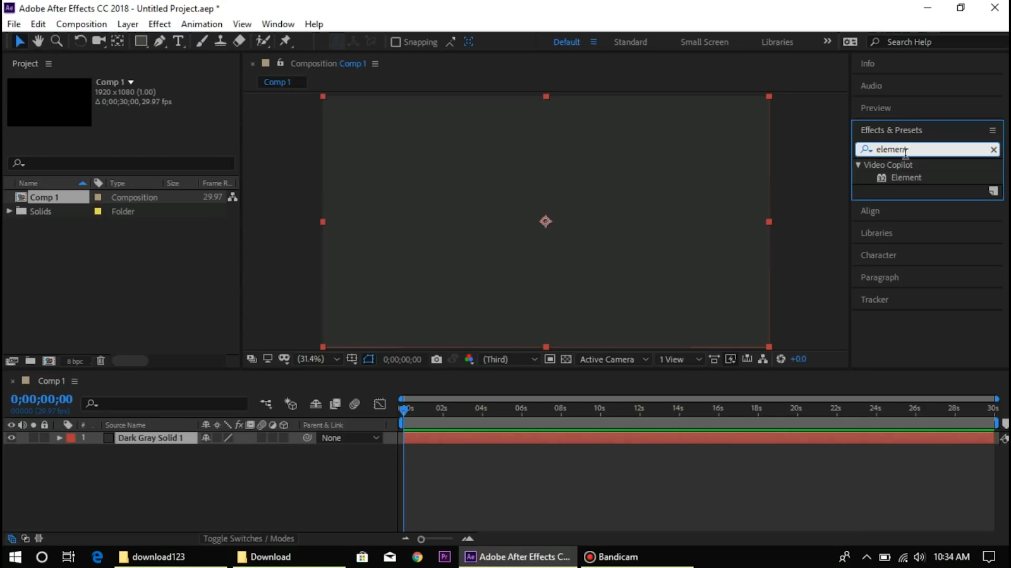The width and height of the screenshot is (1011, 568).
Task: Collapse the Video Copilot effects category
Action: (858, 165)
